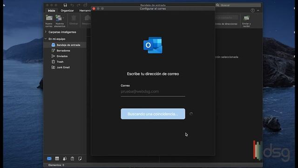Switch to Contacts view icon
298x168 pixels.
[x=65, y=159]
